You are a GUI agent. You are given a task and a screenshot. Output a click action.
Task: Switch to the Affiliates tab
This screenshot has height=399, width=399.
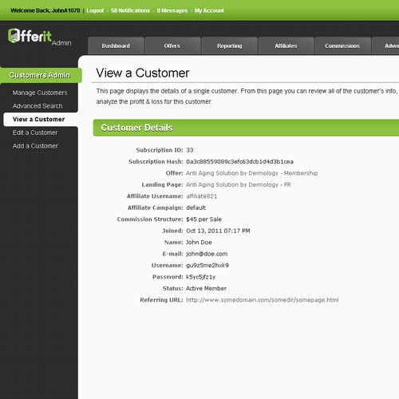point(286,45)
